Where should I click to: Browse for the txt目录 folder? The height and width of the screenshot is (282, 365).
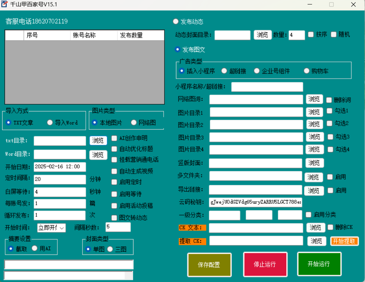(x=98, y=140)
